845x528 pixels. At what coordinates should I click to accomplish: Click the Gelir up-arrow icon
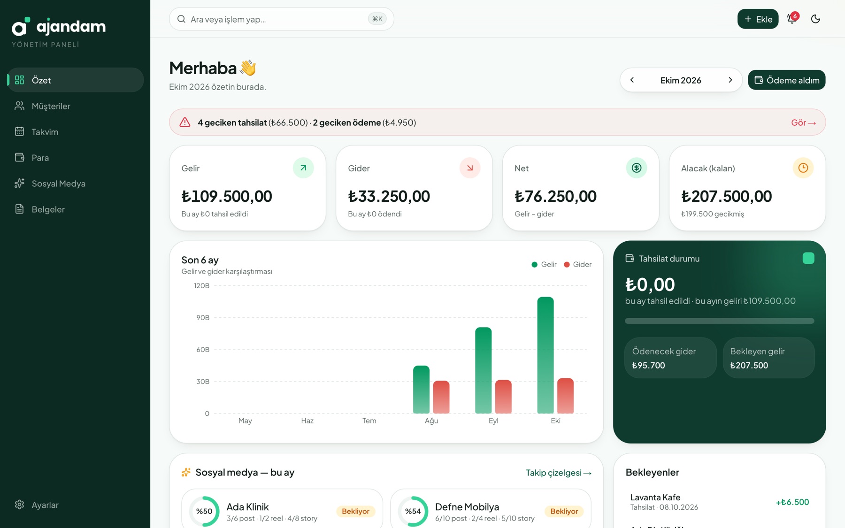point(303,168)
